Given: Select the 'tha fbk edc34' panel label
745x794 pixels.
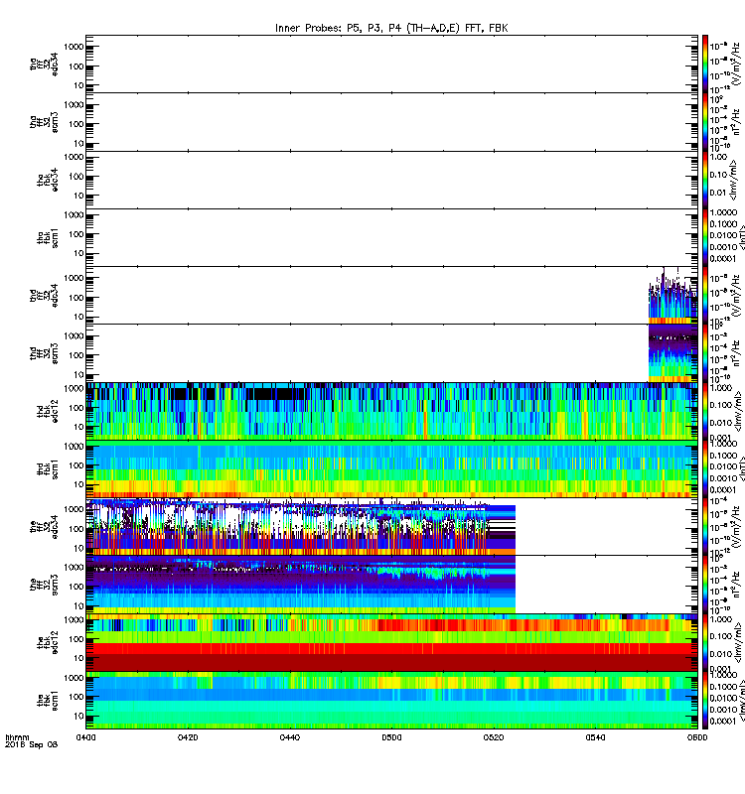Looking at the screenshot, I should [x=48, y=181].
